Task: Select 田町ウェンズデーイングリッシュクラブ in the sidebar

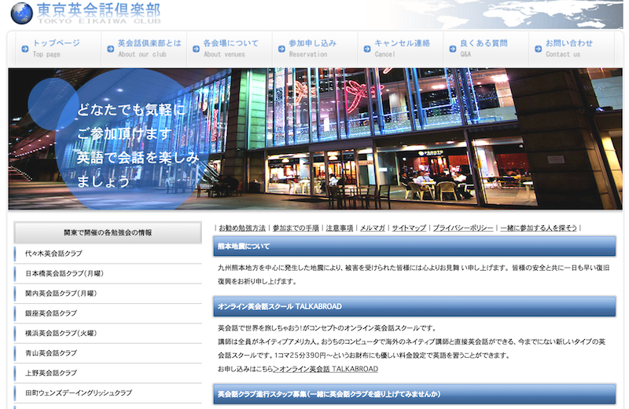Action: click(108, 393)
